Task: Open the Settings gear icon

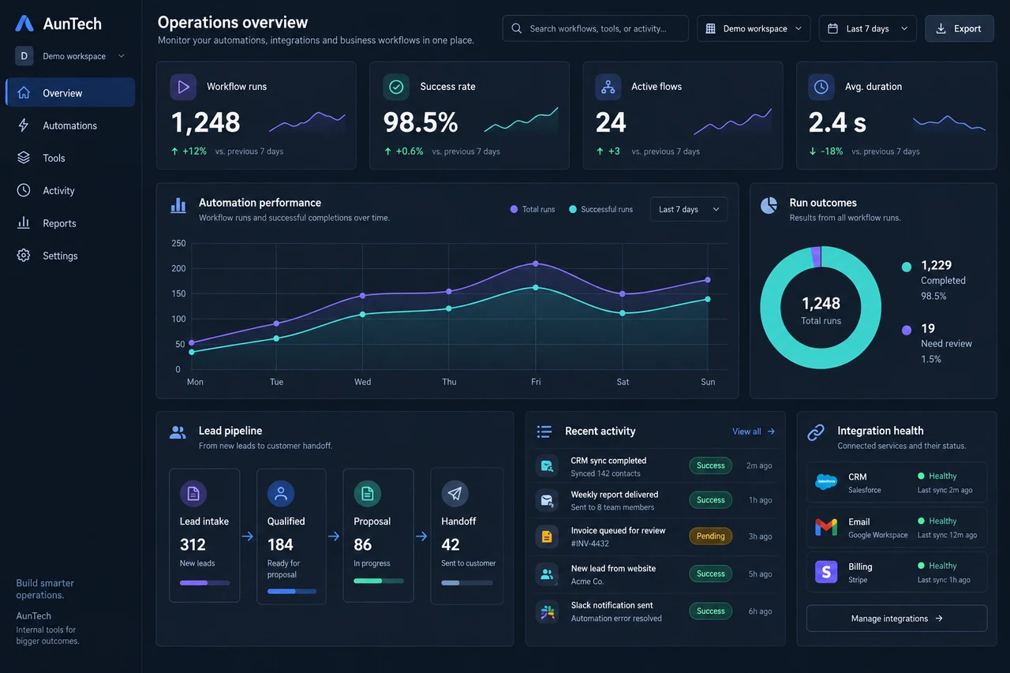Action: click(x=24, y=256)
